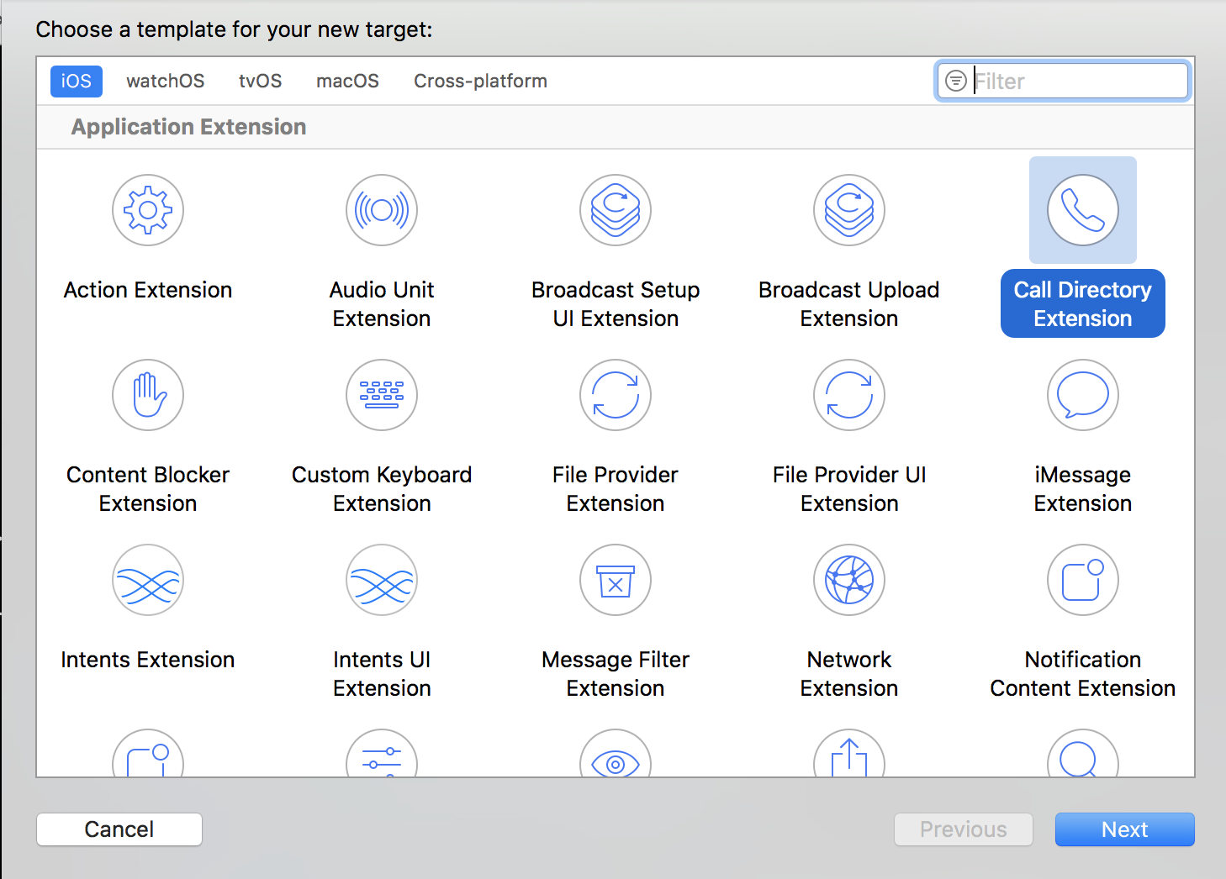The width and height of the screenshot is (1226, 879).
Task: Click the Cancel button
Action: [x=119, y=829]
